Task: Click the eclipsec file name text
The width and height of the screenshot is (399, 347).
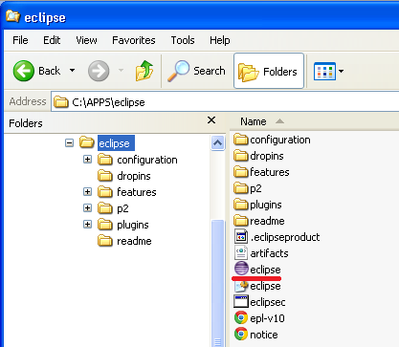Action: (x=268, y=302)
